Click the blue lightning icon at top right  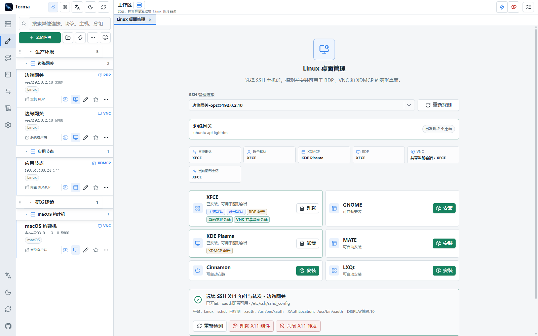(502, 7)
